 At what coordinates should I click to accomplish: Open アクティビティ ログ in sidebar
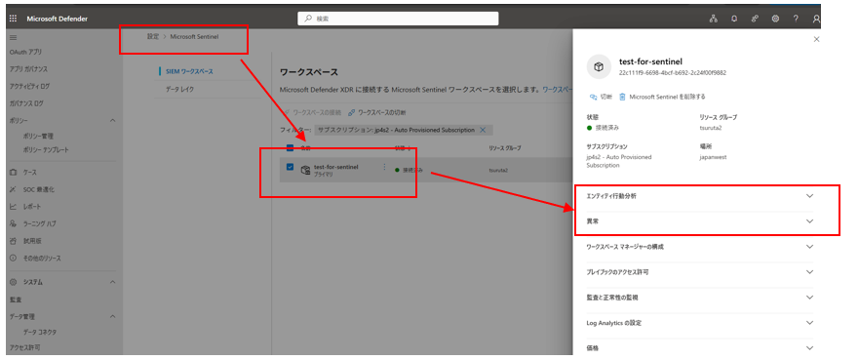coord(29,87)
